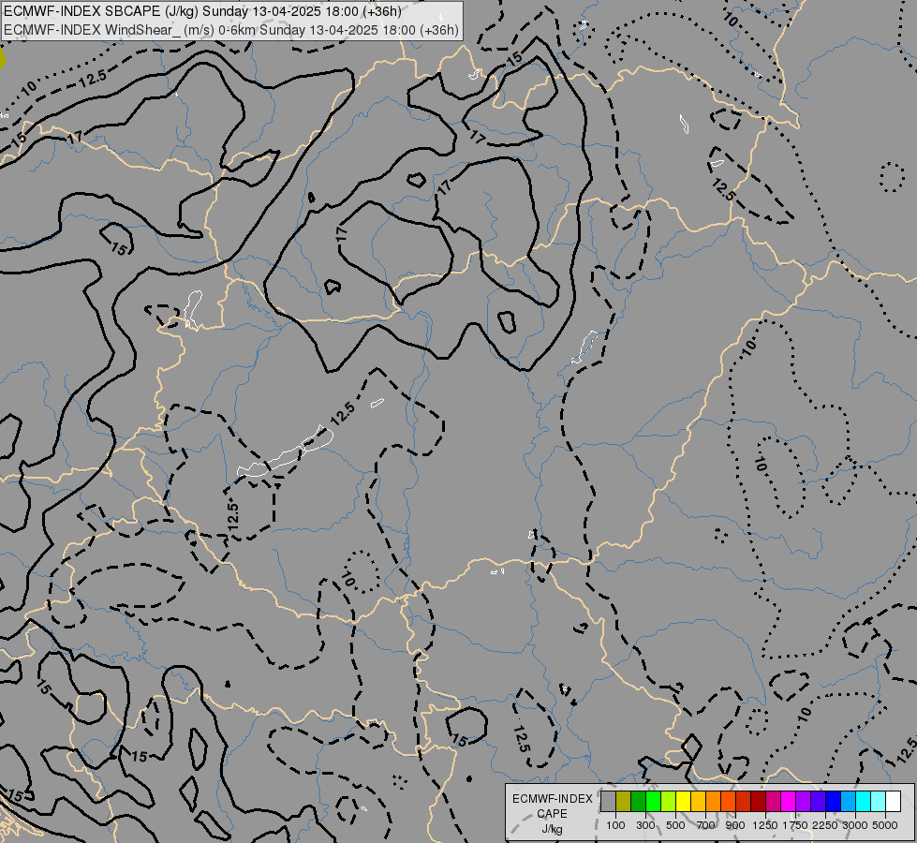
Task: Click the J/kg unit label in legend
Action: click(552, 830)
